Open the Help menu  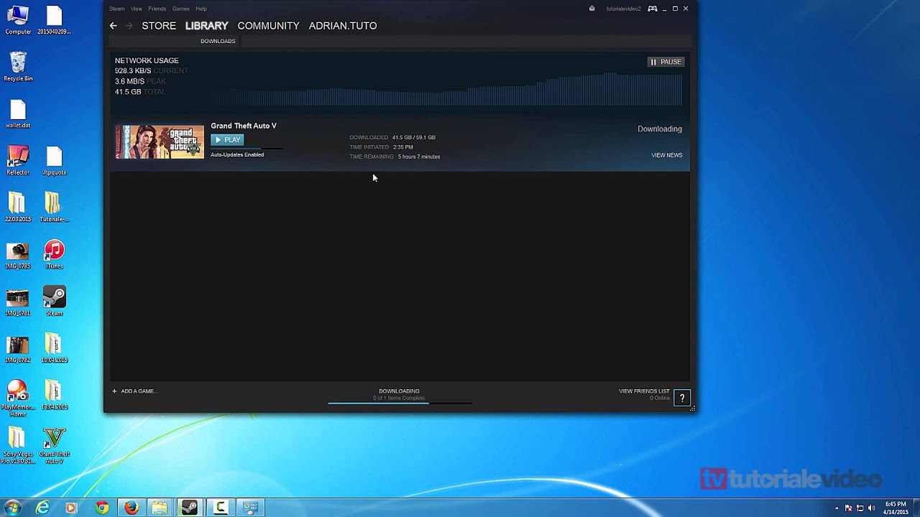click(201, 9)
